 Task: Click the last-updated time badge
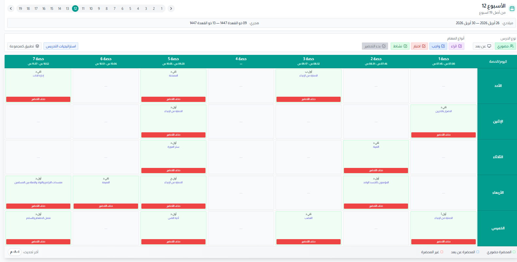pyautogui.click(x=15, y=252)
